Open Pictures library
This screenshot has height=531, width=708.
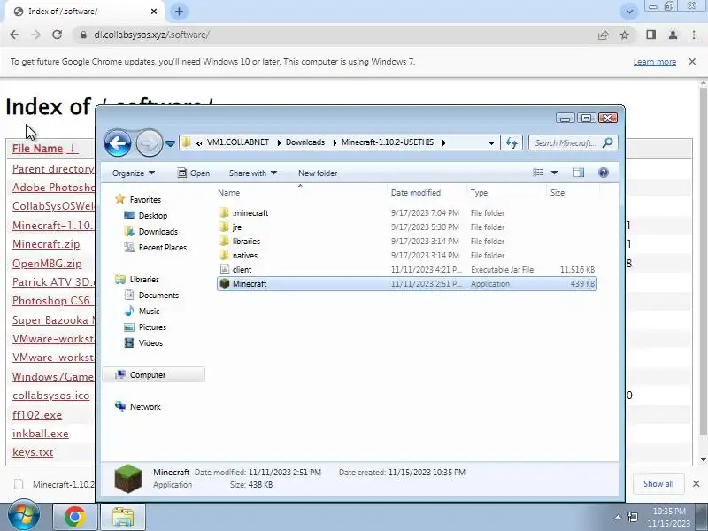coord(145,327)
